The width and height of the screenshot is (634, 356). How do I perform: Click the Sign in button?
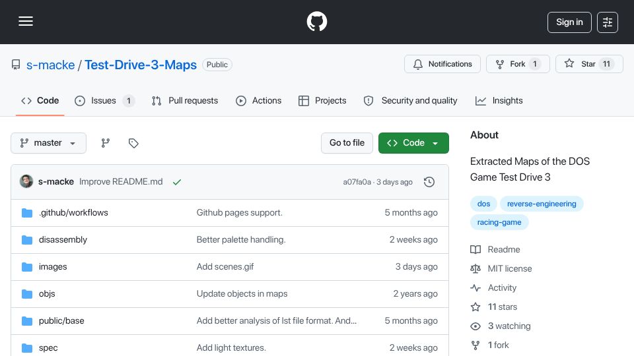pyautogui.click(x=569, y=22)
